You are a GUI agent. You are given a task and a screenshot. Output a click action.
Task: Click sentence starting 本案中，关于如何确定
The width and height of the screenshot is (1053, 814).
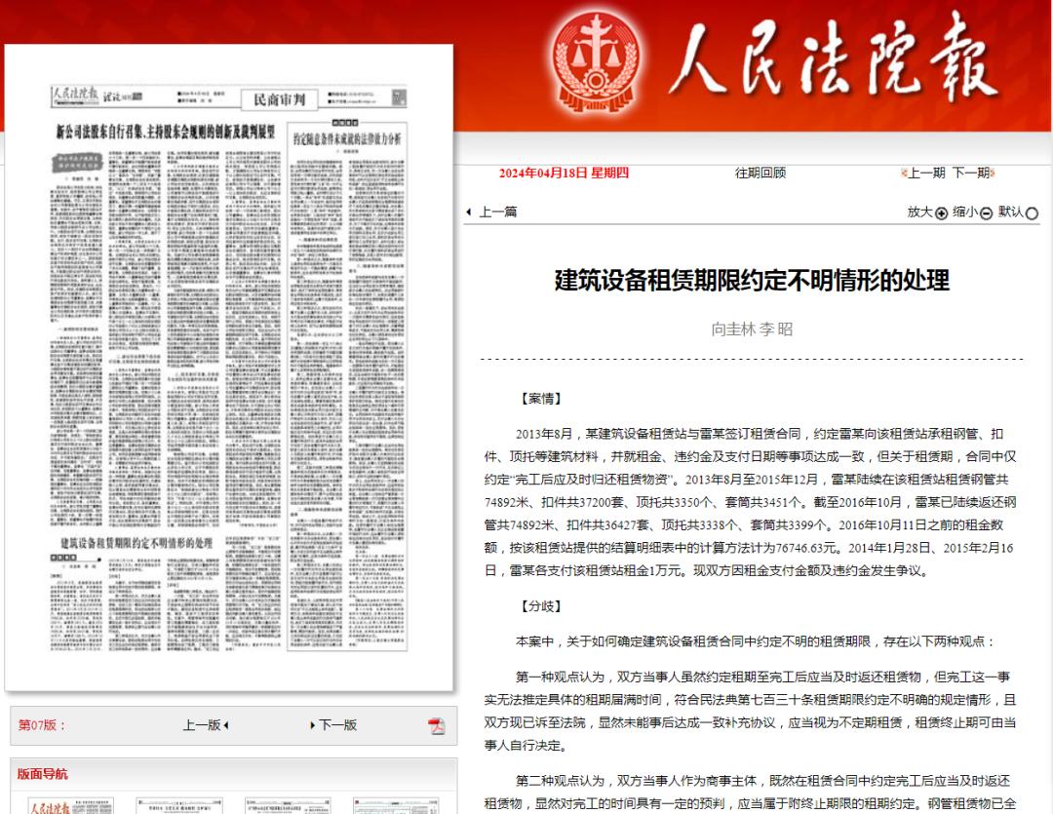(755, 642)
